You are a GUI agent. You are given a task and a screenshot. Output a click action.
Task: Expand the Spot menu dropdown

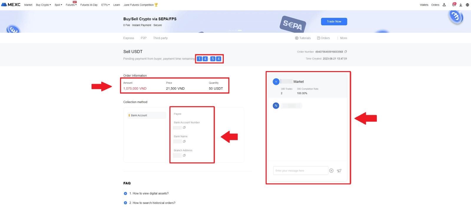[x=58, y=5]
